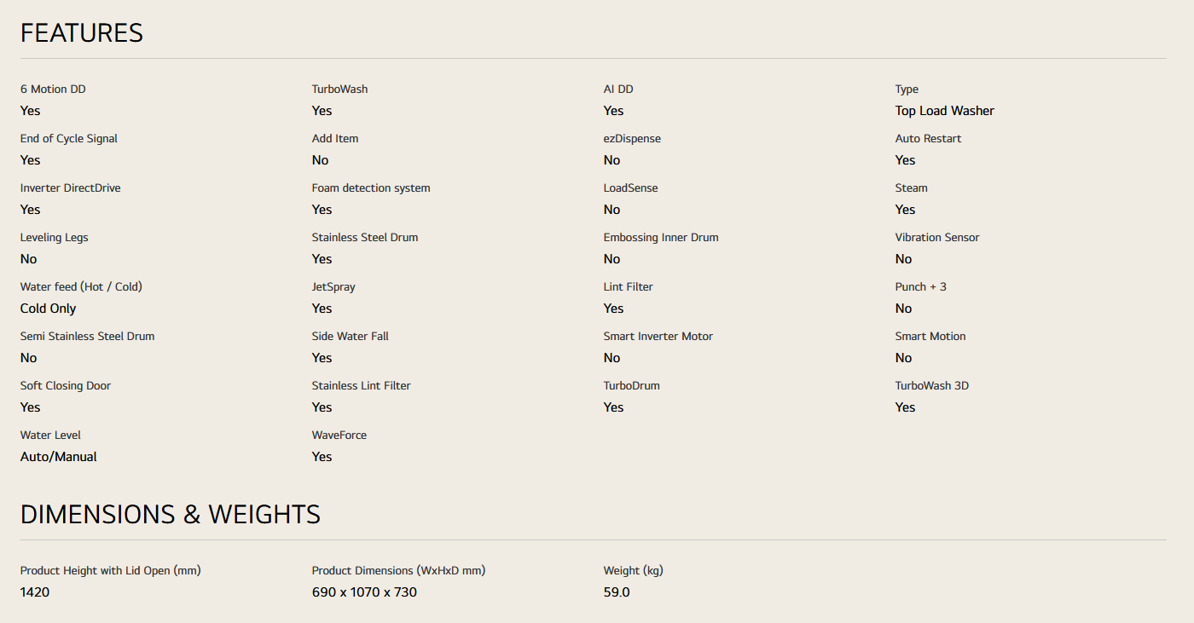Click the 1420 lid-open height value
The image size is (1194, 623).
point(35,592)
